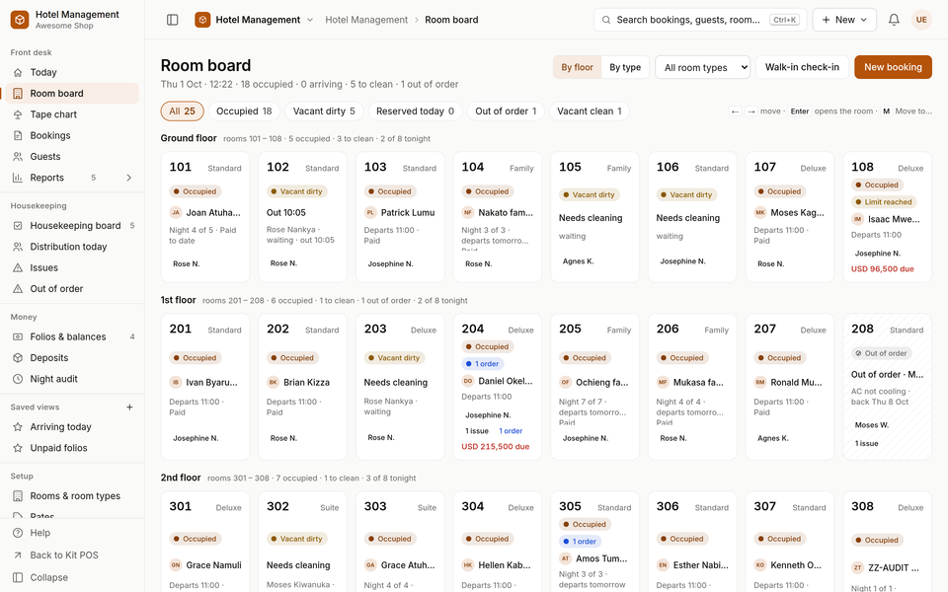Open the notifications bell

[894, 20]
